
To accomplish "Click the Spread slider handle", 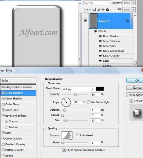I will click(63, 115).
